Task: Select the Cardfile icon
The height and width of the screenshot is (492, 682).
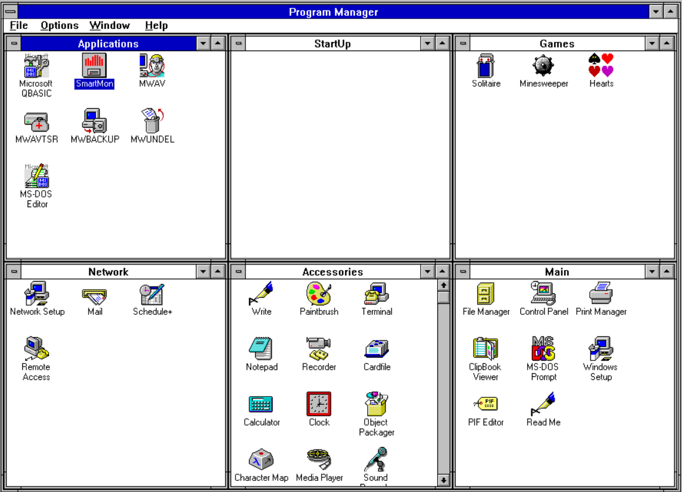Action: 376,349
